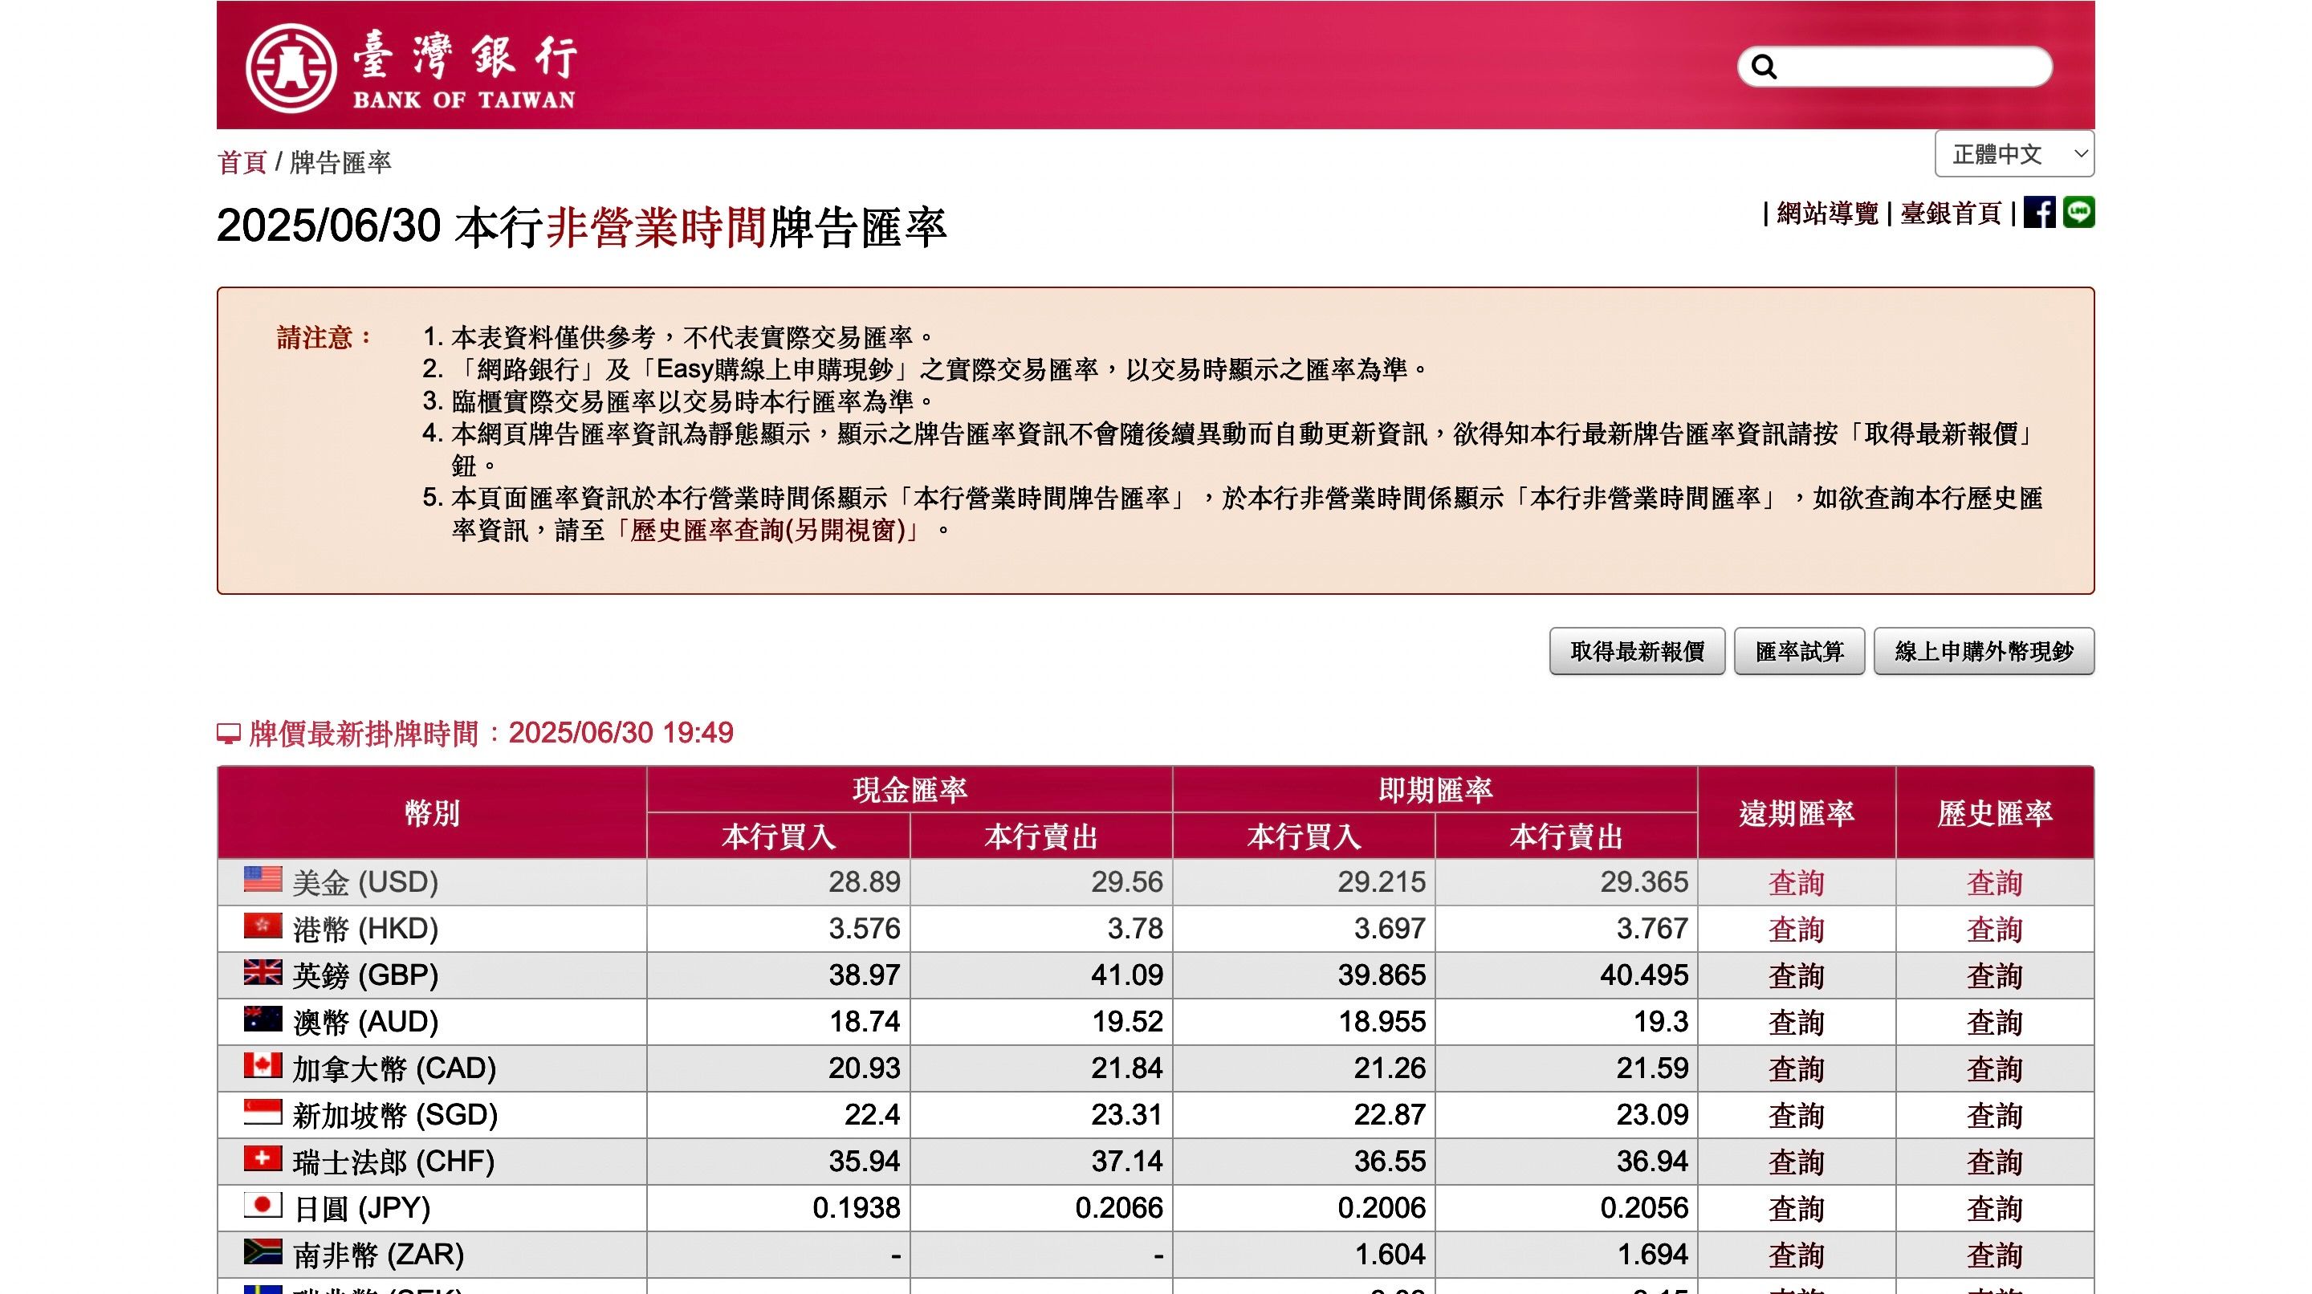Click 查詢 under 遠期匯率 for 美金 (USD)
The image size is (2312, 1294).
pos(1794,882)
